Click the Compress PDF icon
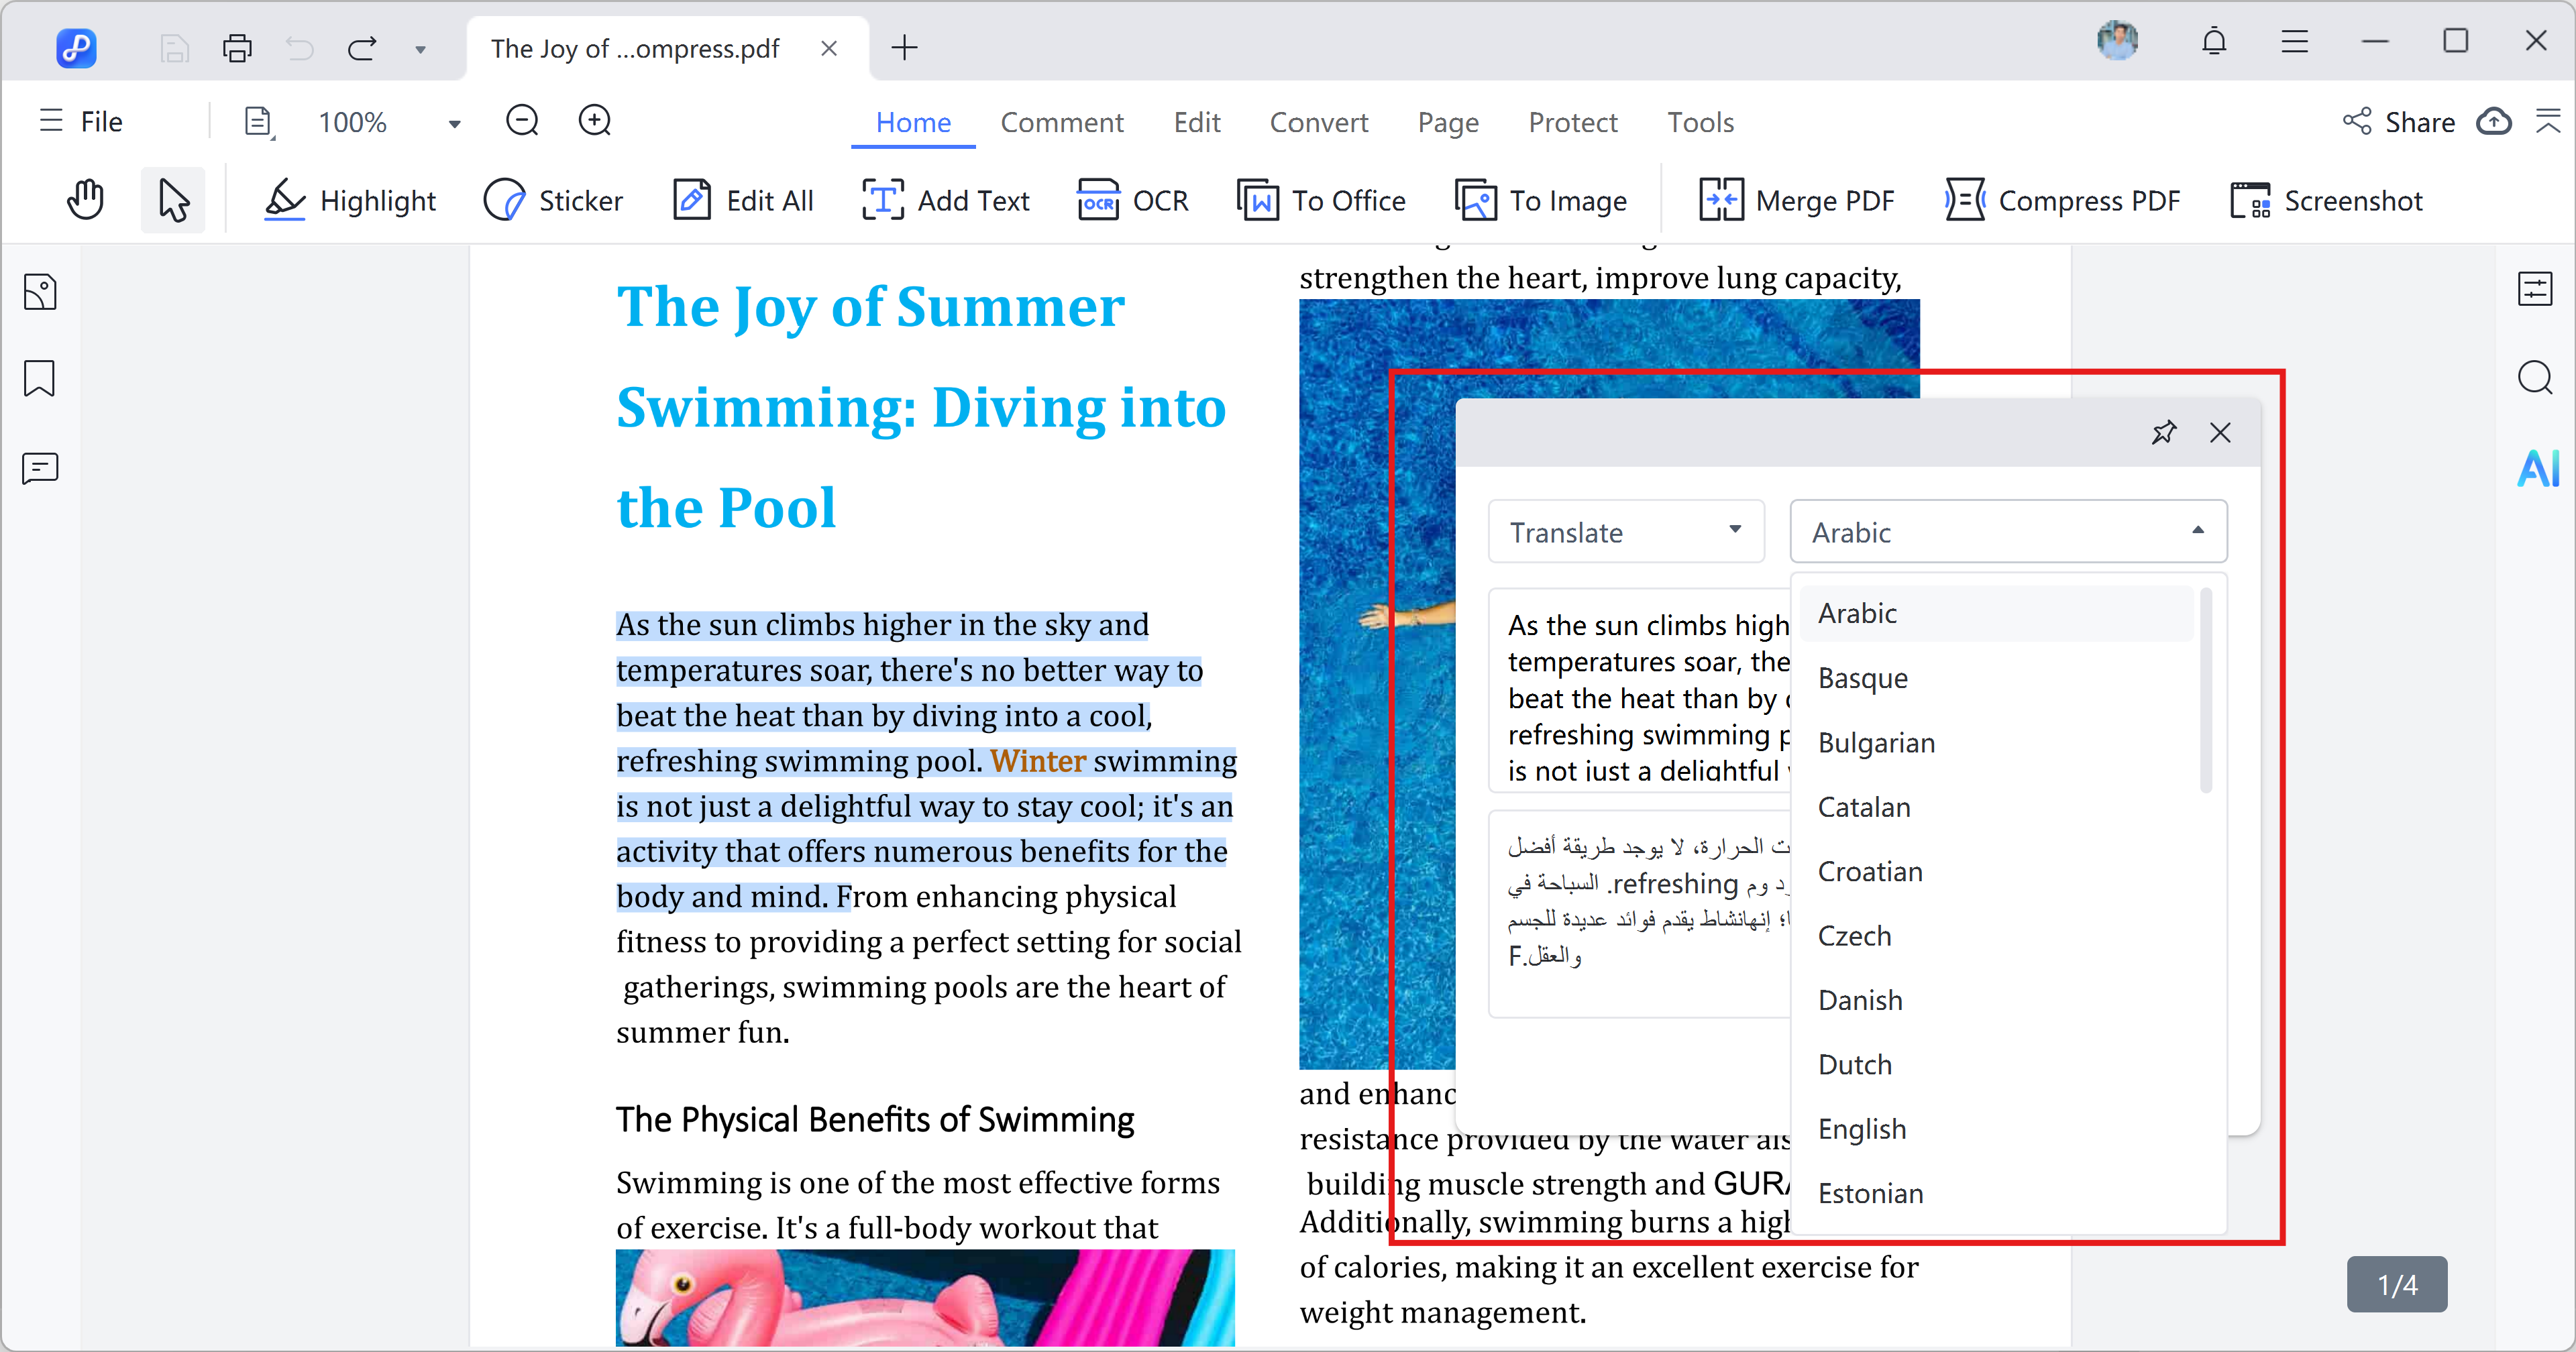The width and height of the screenshot is (2576, 1352). [1965, 200]
